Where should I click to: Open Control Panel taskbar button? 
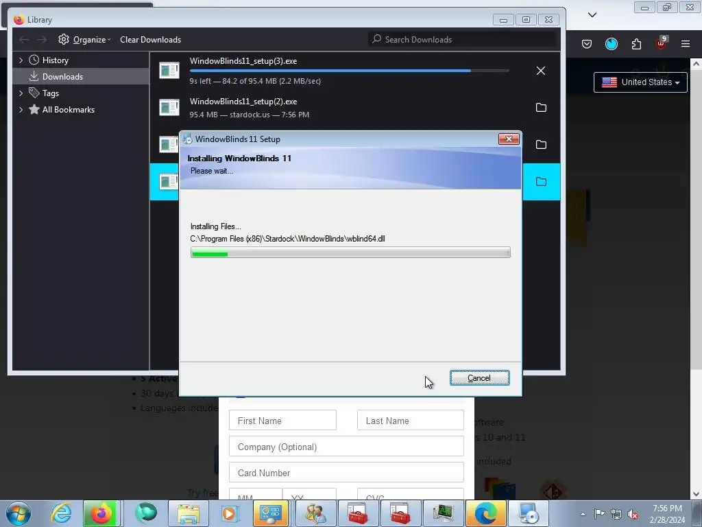click(x=271, y=513)
